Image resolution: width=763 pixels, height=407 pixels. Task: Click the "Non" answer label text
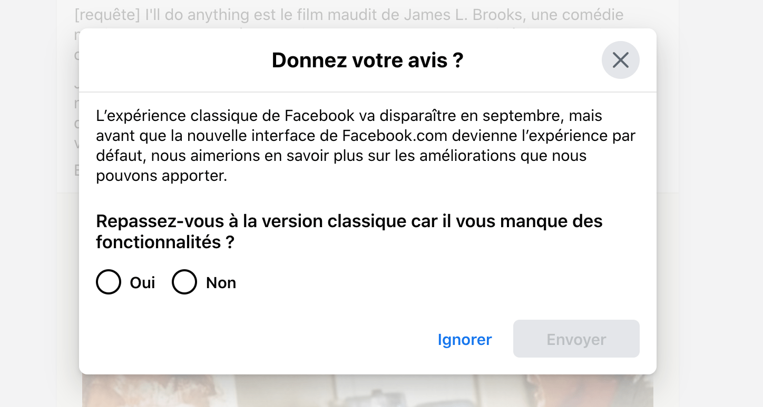221,283
